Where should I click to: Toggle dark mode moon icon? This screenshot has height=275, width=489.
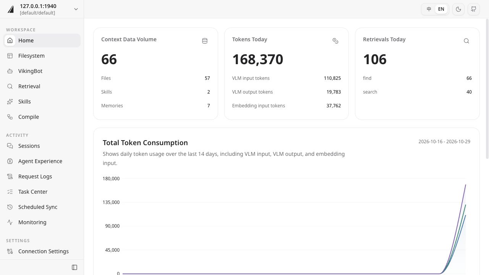click(458, 9)
